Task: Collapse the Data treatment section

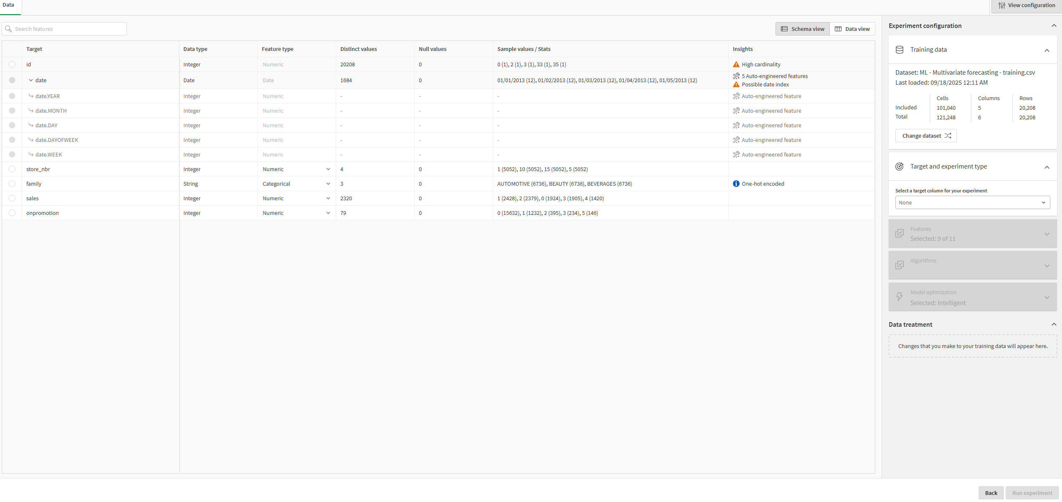Action: click(x=1054, y=325)
